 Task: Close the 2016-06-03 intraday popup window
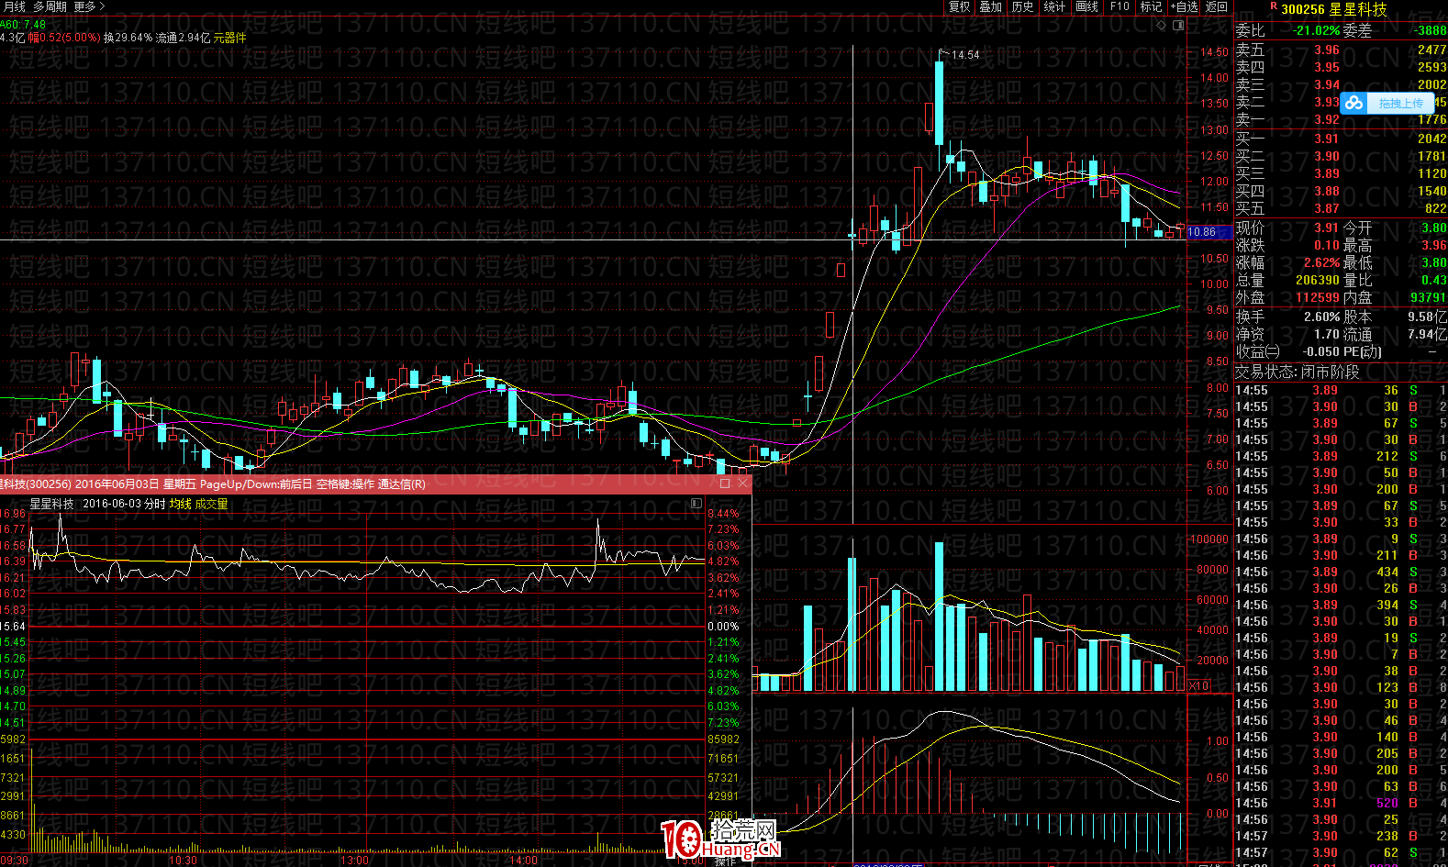(742, 484)
